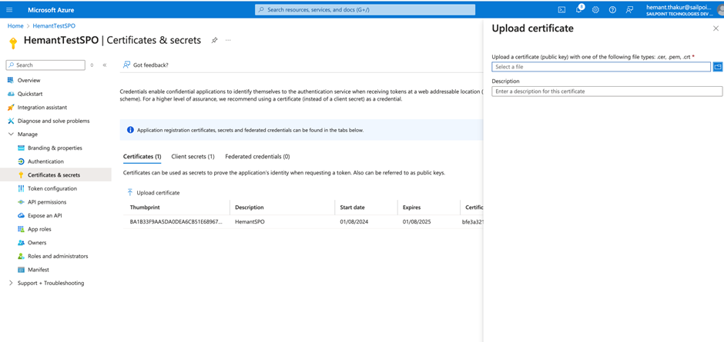Click the certificate Description input field
This screenshot has width=724, height=342.
coord(606,91)
